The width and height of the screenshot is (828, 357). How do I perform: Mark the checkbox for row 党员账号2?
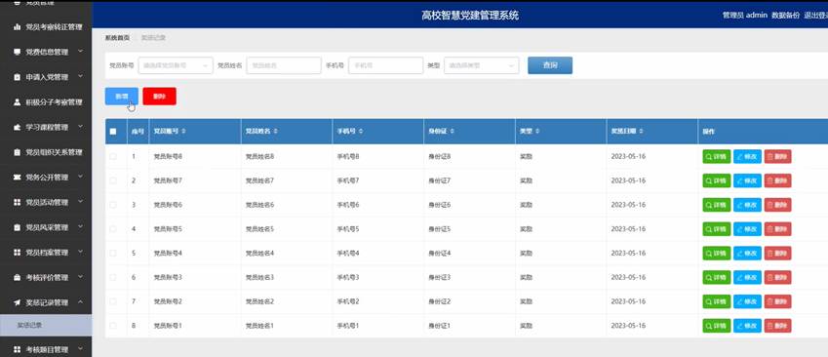pos(113,301)
